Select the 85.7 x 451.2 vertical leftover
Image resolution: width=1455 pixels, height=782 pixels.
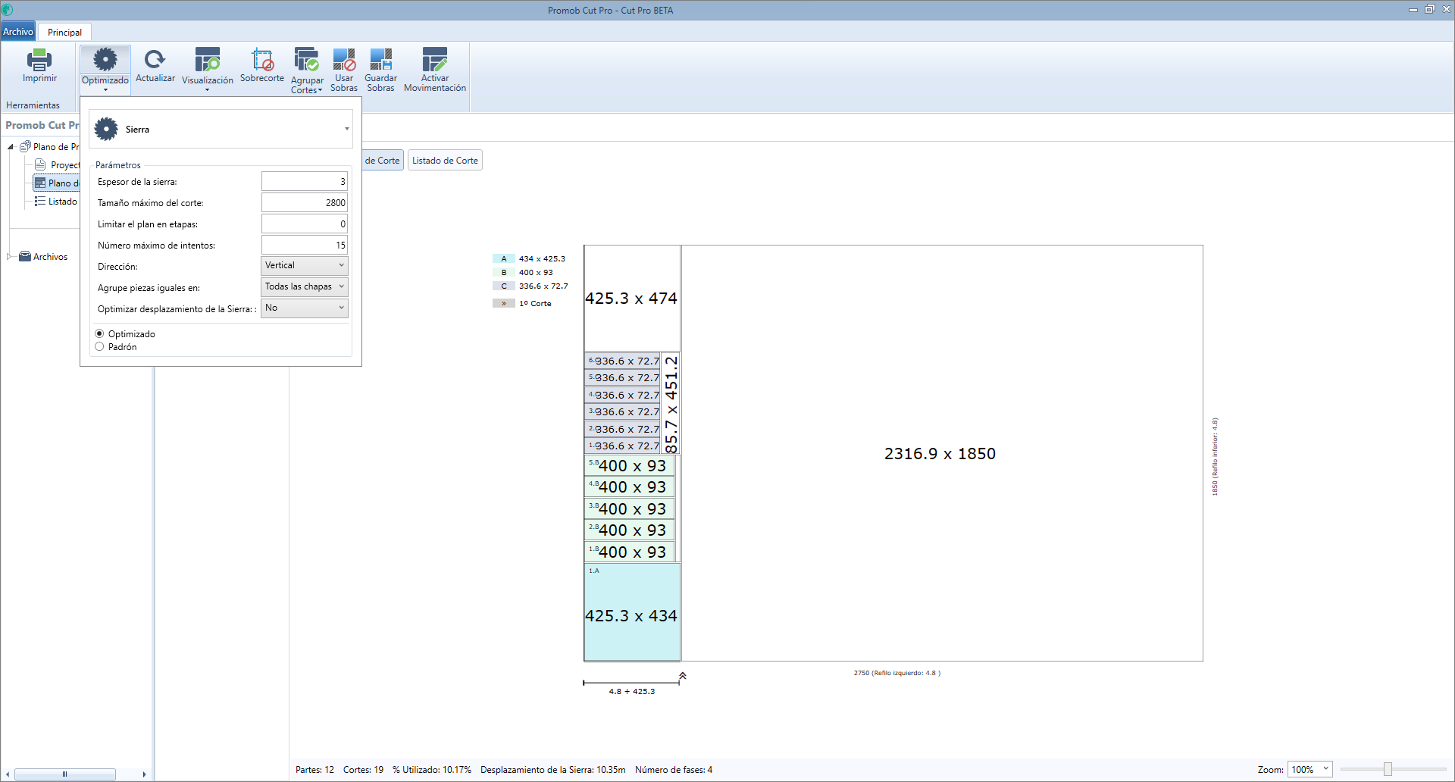click(x=671, y=404)
